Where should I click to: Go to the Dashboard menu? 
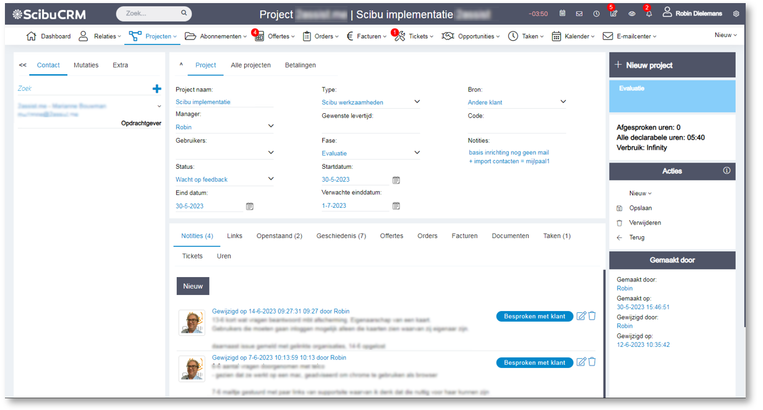48,36
